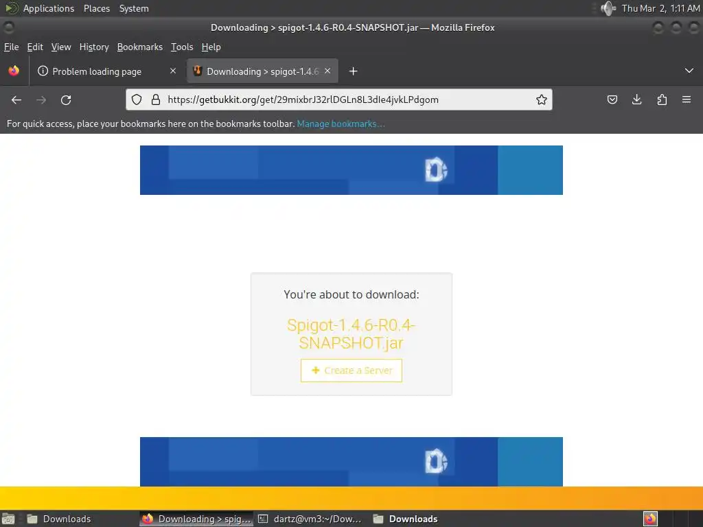Viewport: 703px width, 527px height.
Task: Select the Downloading > spigot-1.4.6 tab
Action: [262, 71]
